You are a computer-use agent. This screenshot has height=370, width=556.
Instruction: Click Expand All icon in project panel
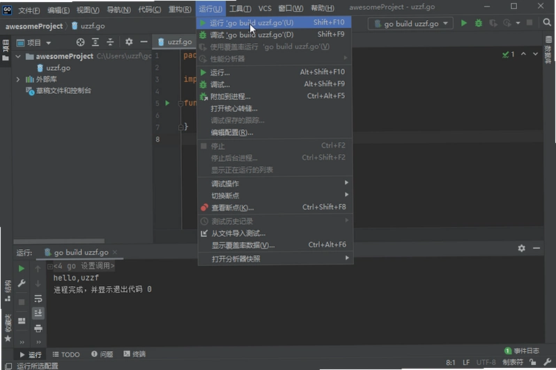tap(95, 42)
